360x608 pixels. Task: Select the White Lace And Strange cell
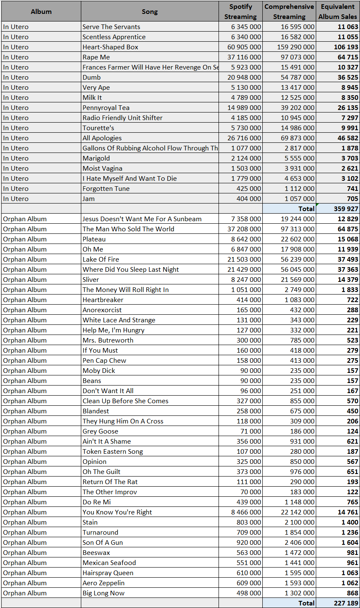149,320
